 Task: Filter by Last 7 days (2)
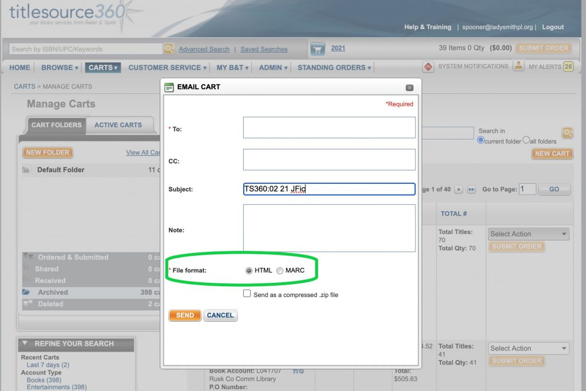coord(48,365)
